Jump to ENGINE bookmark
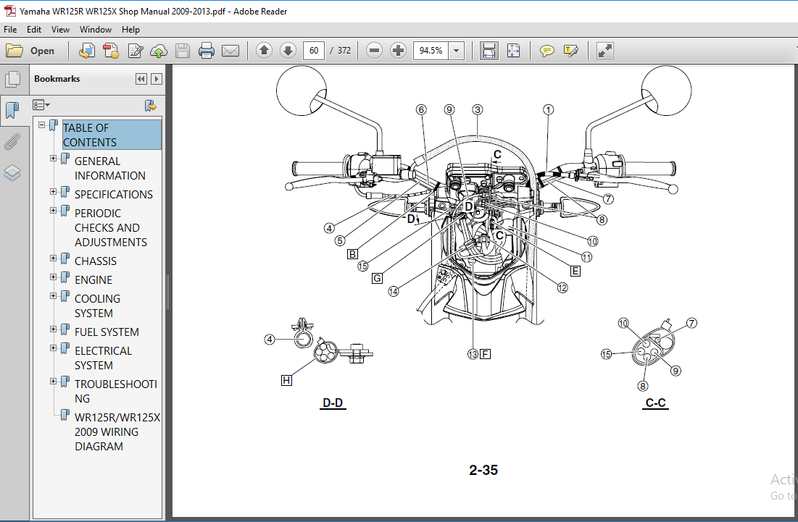Image resolution: width=798 pixels, height=522 pixels. coord(93,279)
